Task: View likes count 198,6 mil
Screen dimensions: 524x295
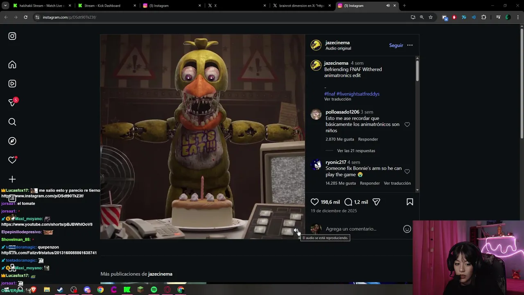Action: pyautogui.click(x=330, y=202)
